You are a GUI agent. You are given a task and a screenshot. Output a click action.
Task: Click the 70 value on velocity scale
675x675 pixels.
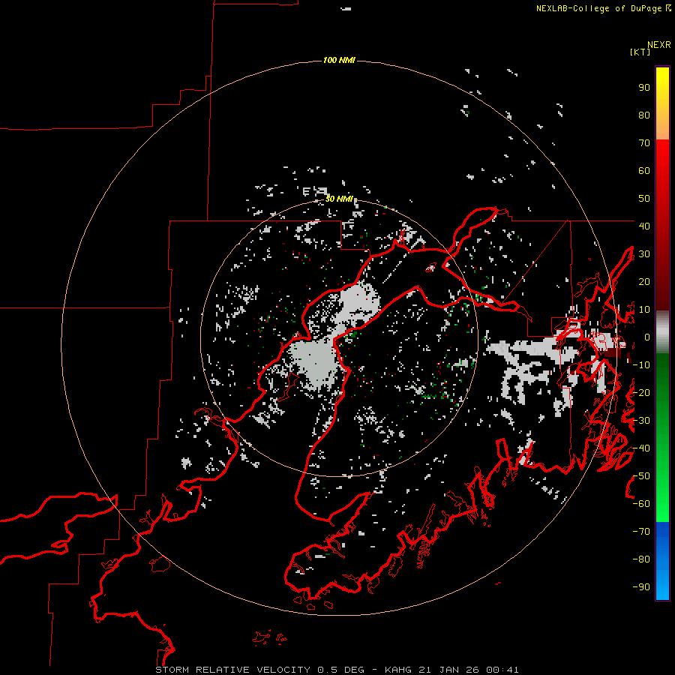pyautogui.click(x=644, y=143)
